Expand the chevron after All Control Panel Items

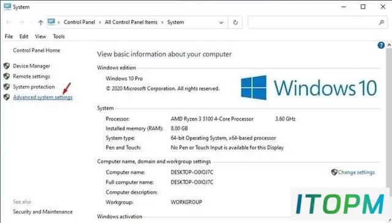pyautogui.click(x=162, y=22)
